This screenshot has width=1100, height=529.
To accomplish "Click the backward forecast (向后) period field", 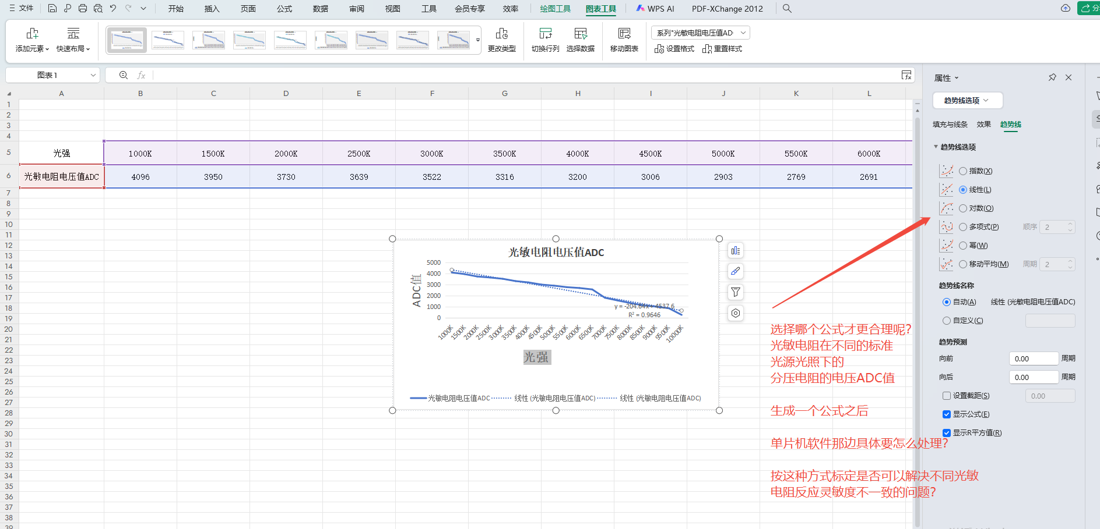I will pyautogui.click(x=1034, y=377).
